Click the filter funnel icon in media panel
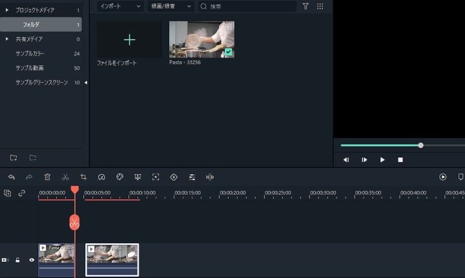Screen dimensions: 465x278 tap(305, 6)
